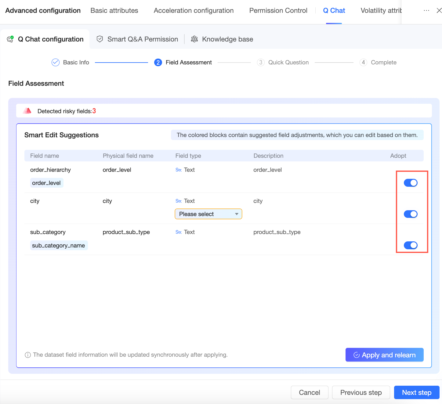Toggle adopt switch for city field

pos(411,214)
